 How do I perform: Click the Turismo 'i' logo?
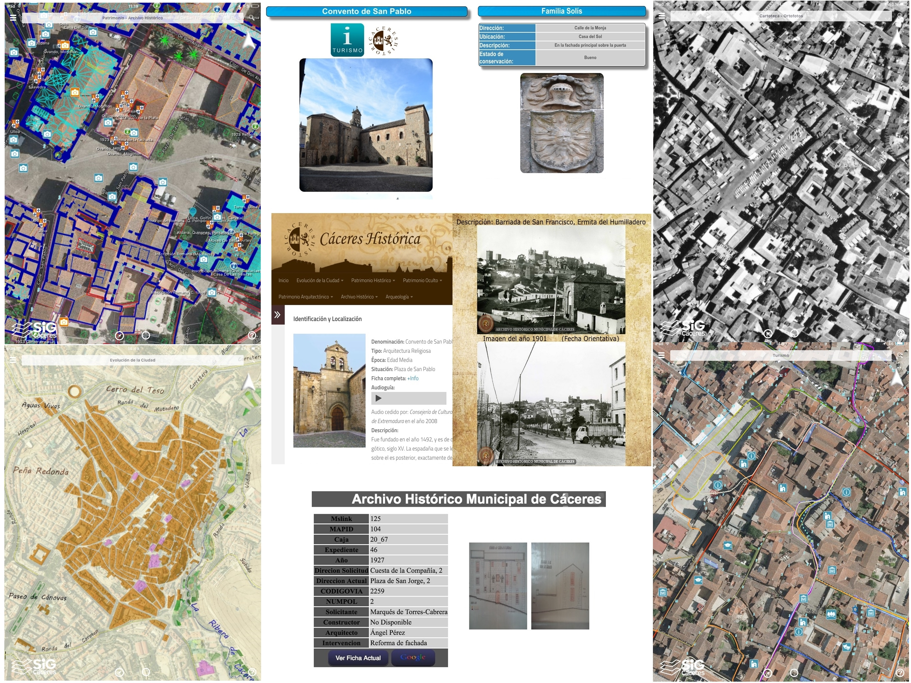[347, 40]
